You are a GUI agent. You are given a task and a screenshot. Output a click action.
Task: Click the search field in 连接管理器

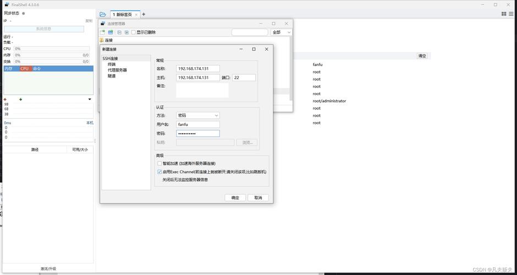pyautogui.click(x=250, y=32)
